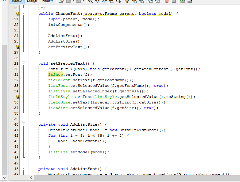240x182 pixels.
Task: Switch to the Design view tab
Action: pos(32,1)
